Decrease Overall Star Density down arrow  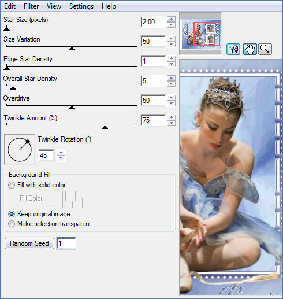[x=171, y=84]
